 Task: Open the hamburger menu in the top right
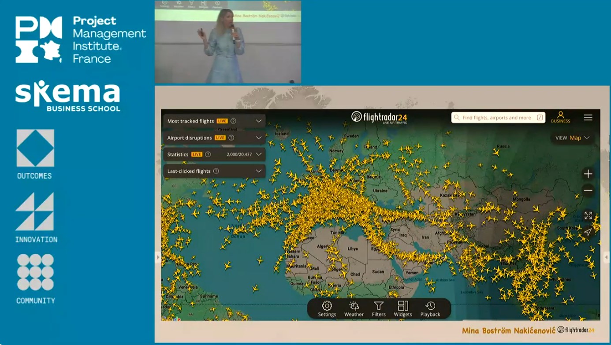point(588,117)
